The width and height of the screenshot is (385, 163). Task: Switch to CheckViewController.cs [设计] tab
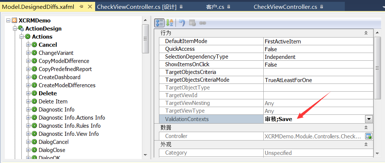click(137, 7)
